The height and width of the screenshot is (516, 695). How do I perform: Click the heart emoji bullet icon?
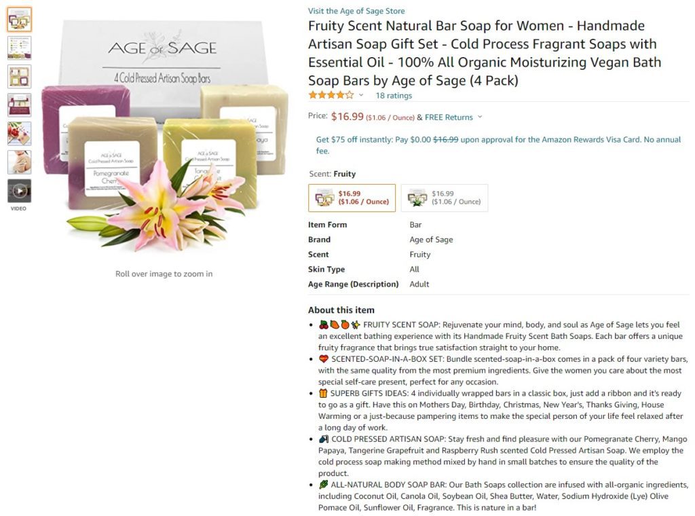(324, 358)
